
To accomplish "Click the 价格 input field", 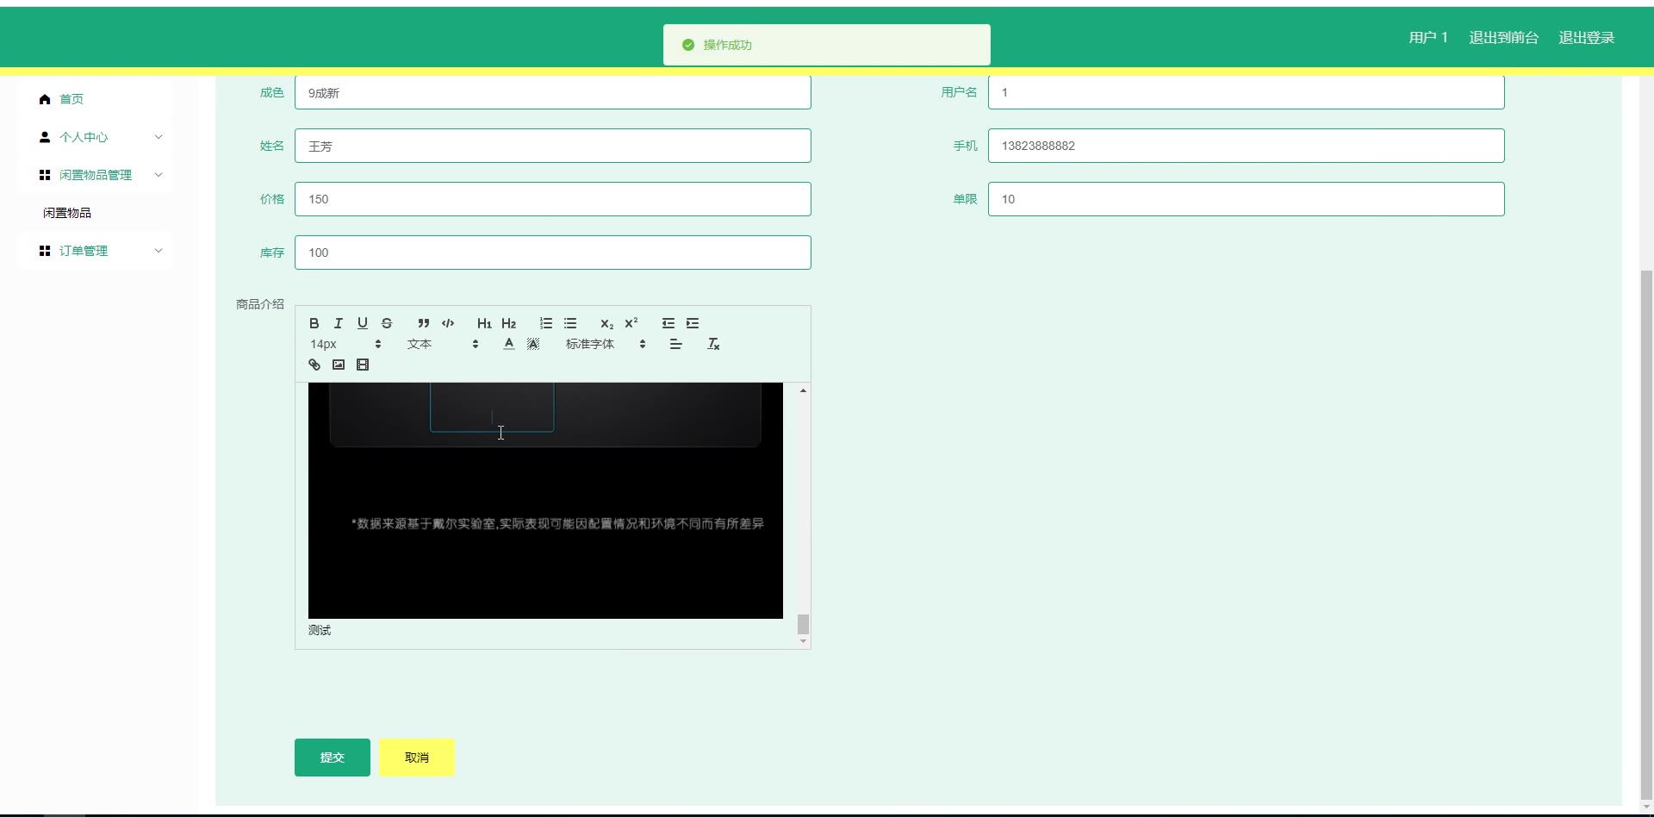I will pyautogui.click(x=552, y=199).
